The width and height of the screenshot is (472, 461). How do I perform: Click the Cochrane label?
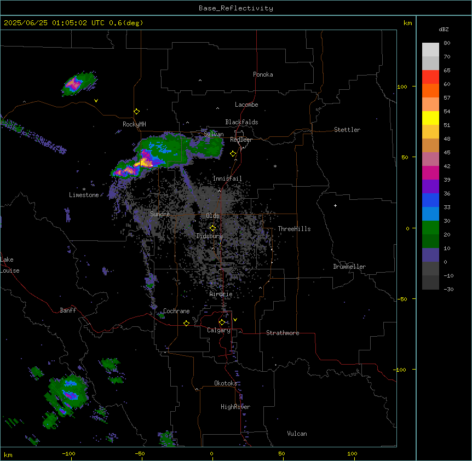click(x=176, y=311)
